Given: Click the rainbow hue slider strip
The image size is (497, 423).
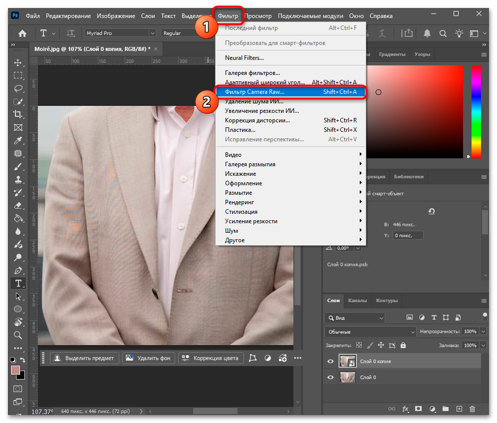Looking at the screenshot, I should (476, 112).
